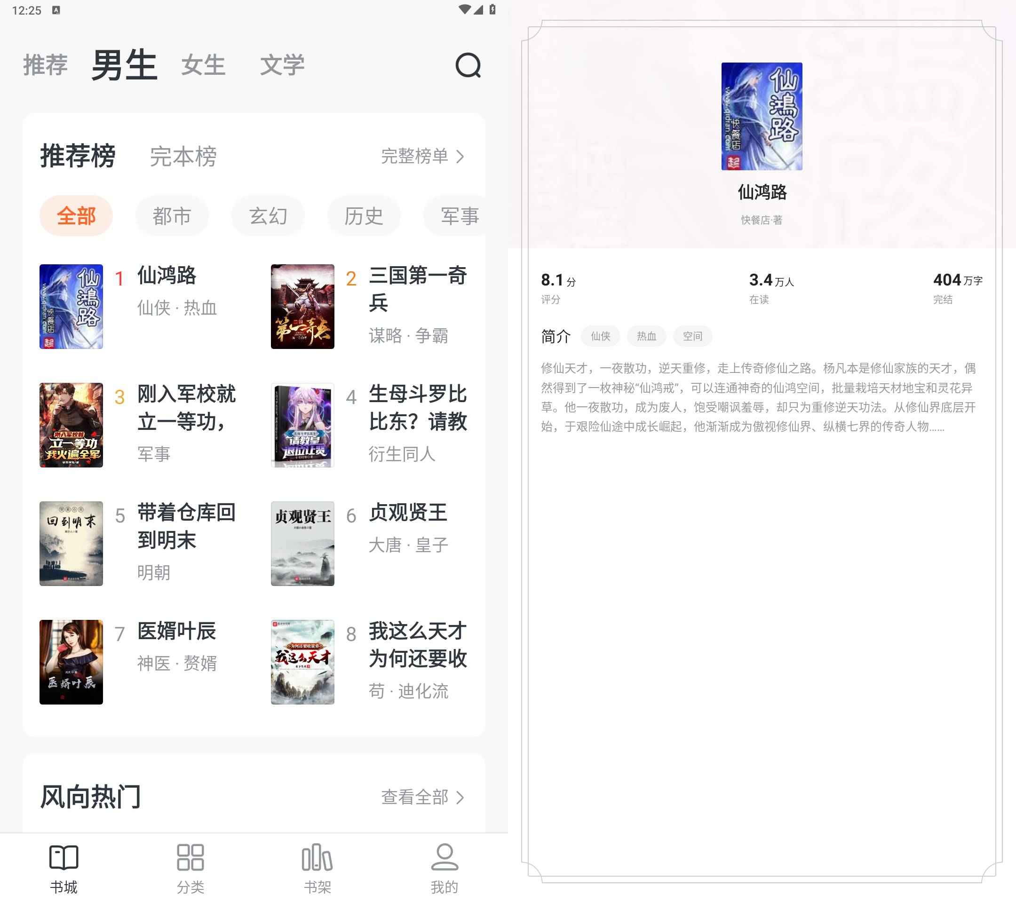
Task: Tap the large 仙鸿路 detail cover
Action: 762,116
